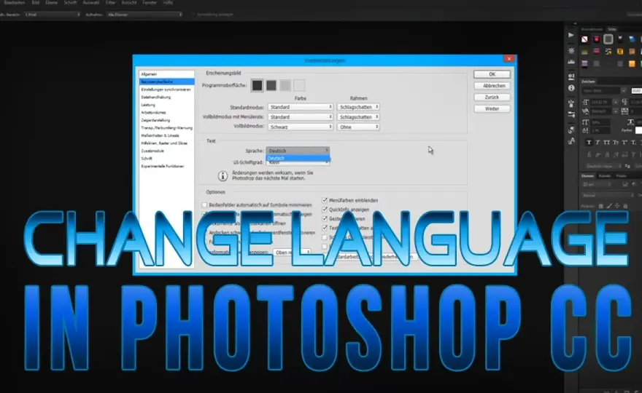Apply the blue style in Stile panel
642x393 pixels.
(x=632, y=39)
